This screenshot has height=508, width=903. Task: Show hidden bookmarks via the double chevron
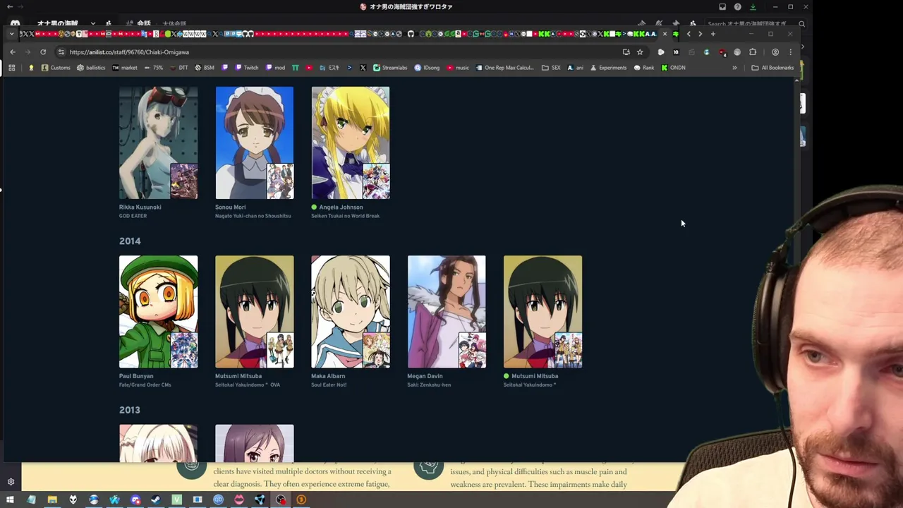click(734, 68)
